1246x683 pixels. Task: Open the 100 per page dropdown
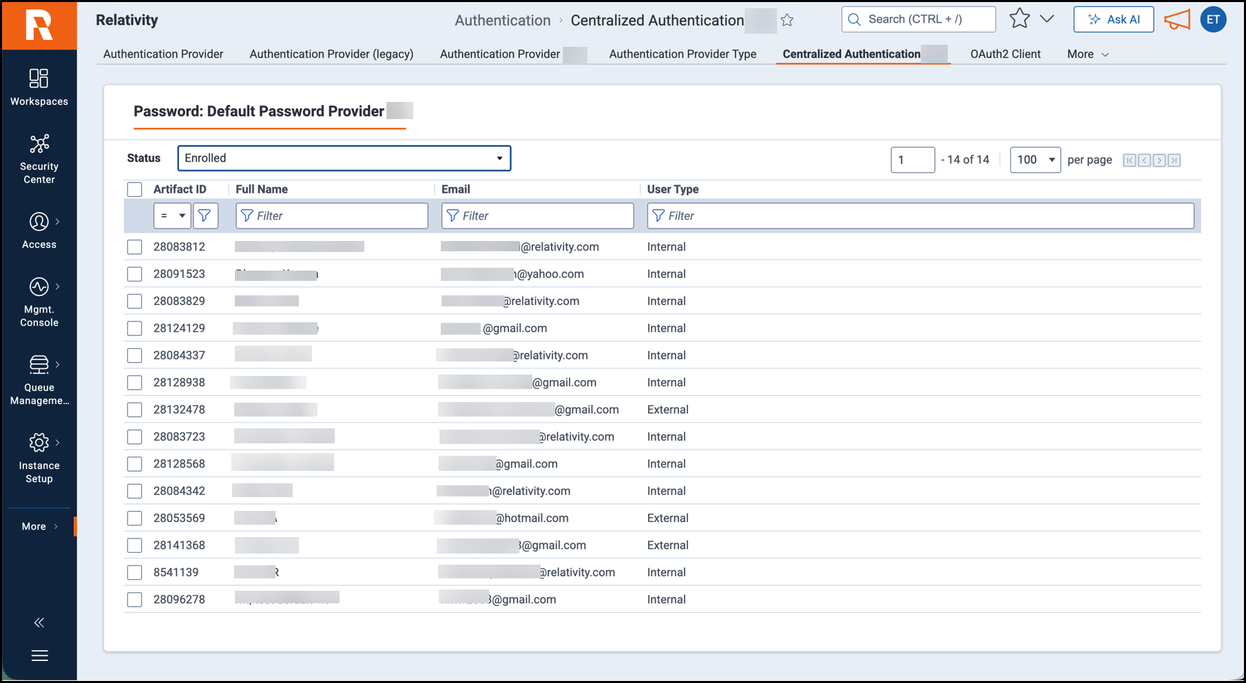point(1035,160)
